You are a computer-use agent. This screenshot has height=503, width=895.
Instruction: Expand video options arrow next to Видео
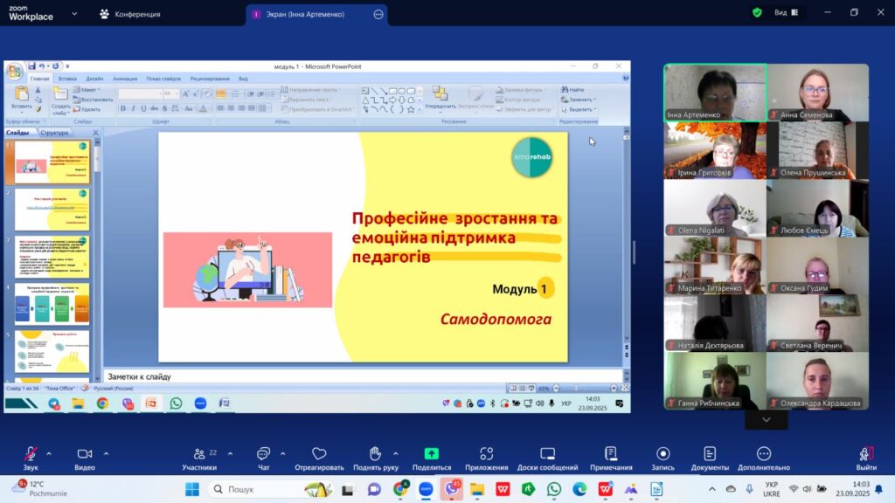106,453
